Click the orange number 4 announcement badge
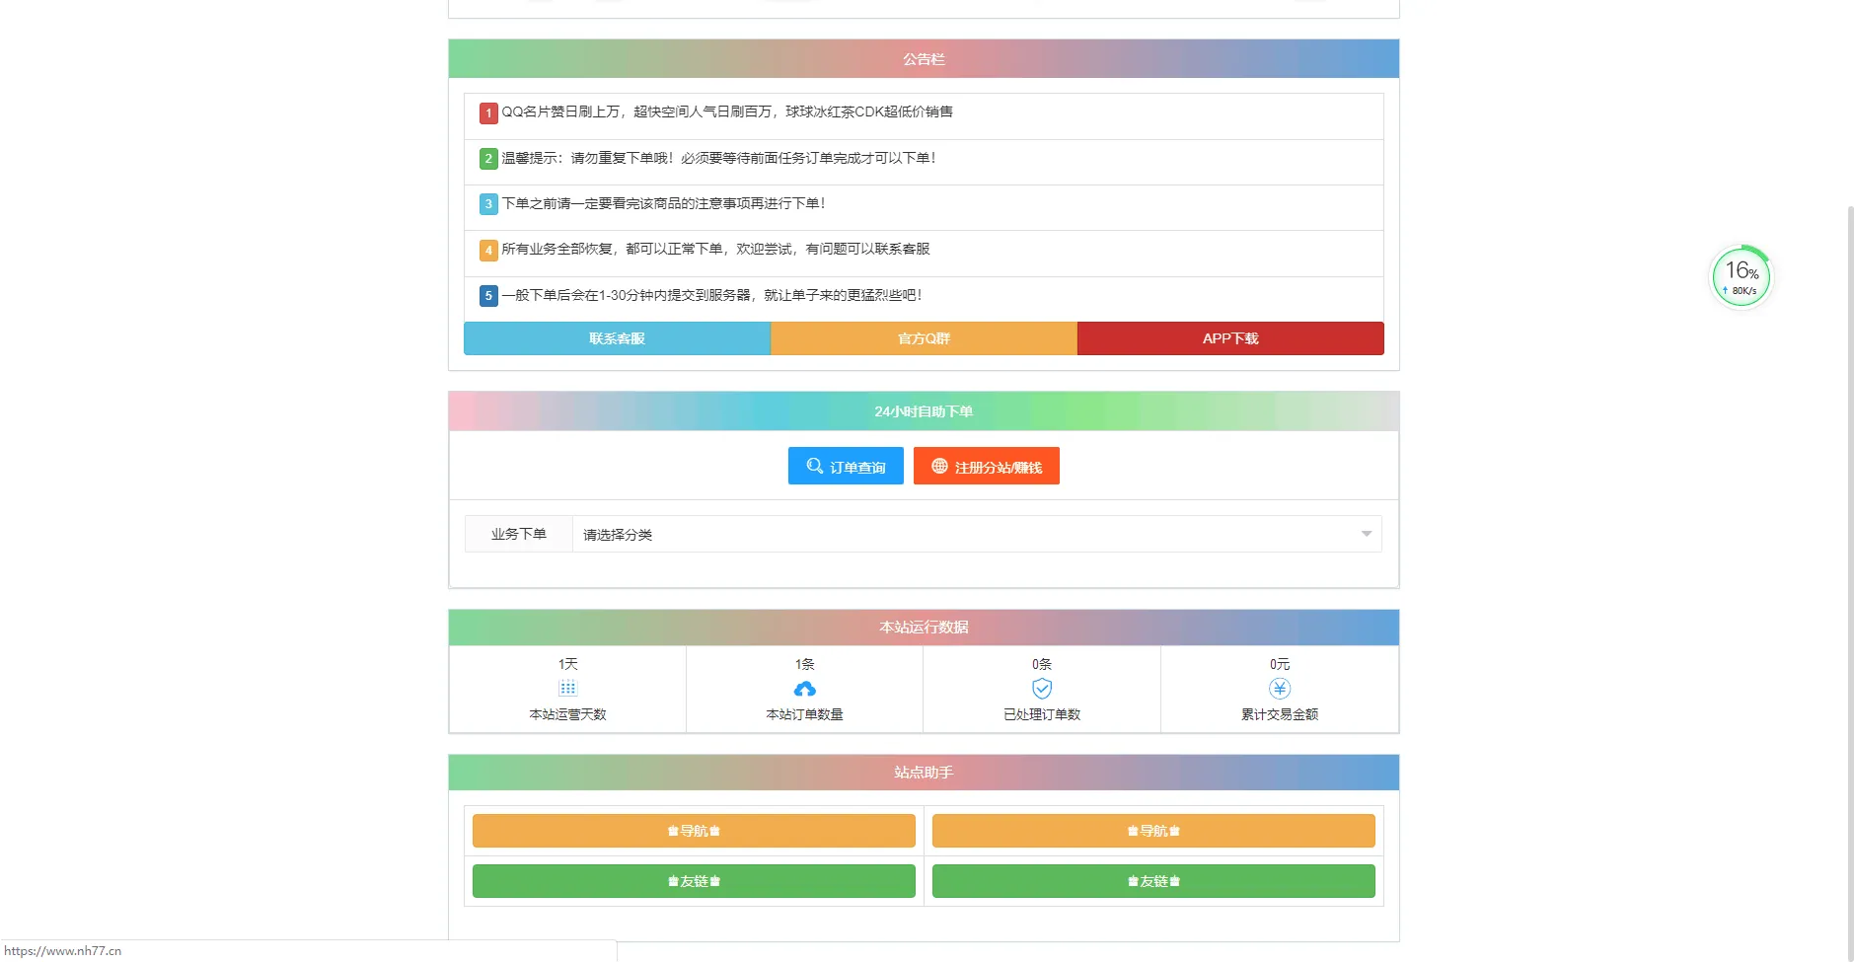1854x962 pixels. tap(488, 250)
